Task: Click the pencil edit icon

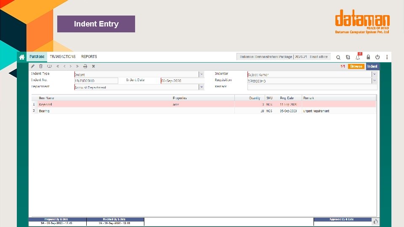Action: tap(33, 66)
